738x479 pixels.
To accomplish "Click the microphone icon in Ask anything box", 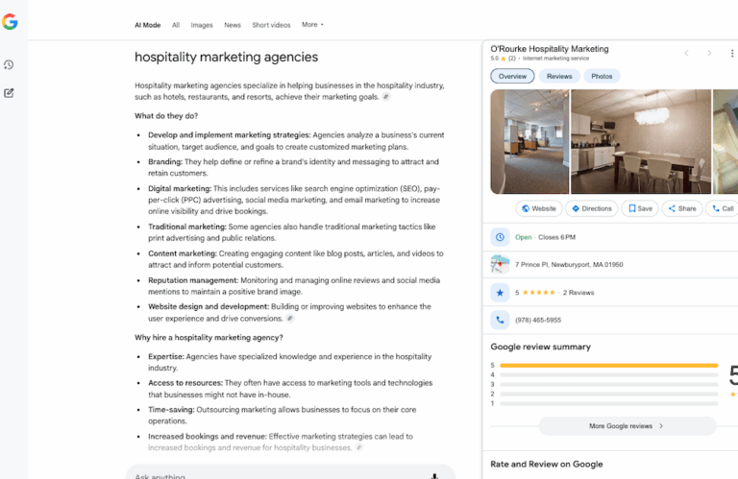I will pos(434,476).
